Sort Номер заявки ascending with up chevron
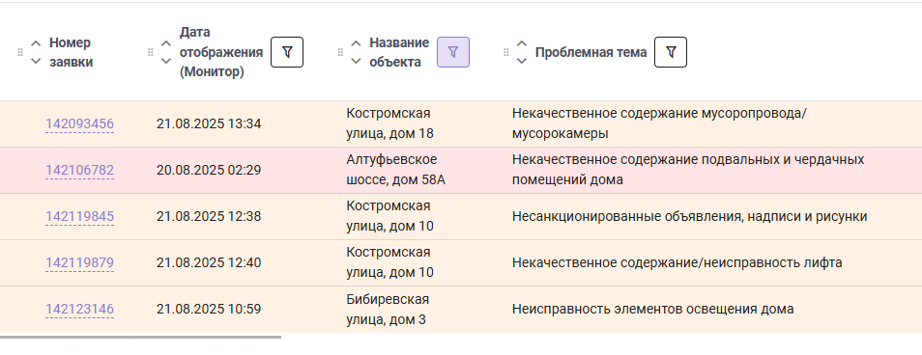The width and height of the screenshot is (922, 355). (x=36, y=44)
